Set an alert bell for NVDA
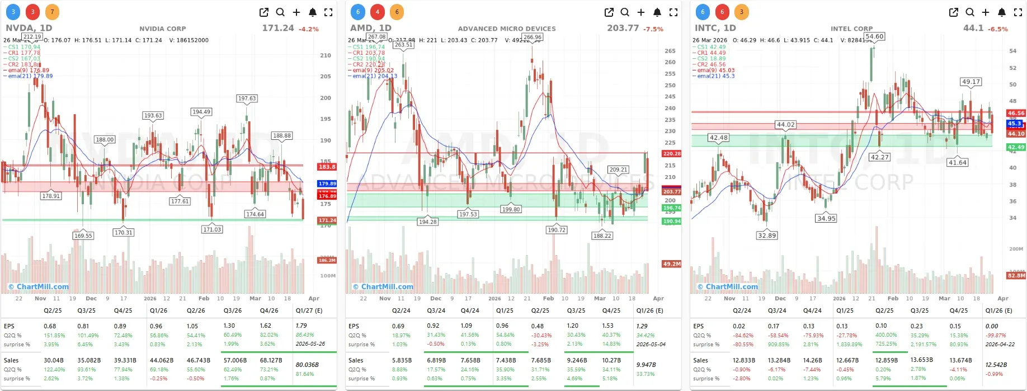The image size is (1027, 391). [313, 12]
